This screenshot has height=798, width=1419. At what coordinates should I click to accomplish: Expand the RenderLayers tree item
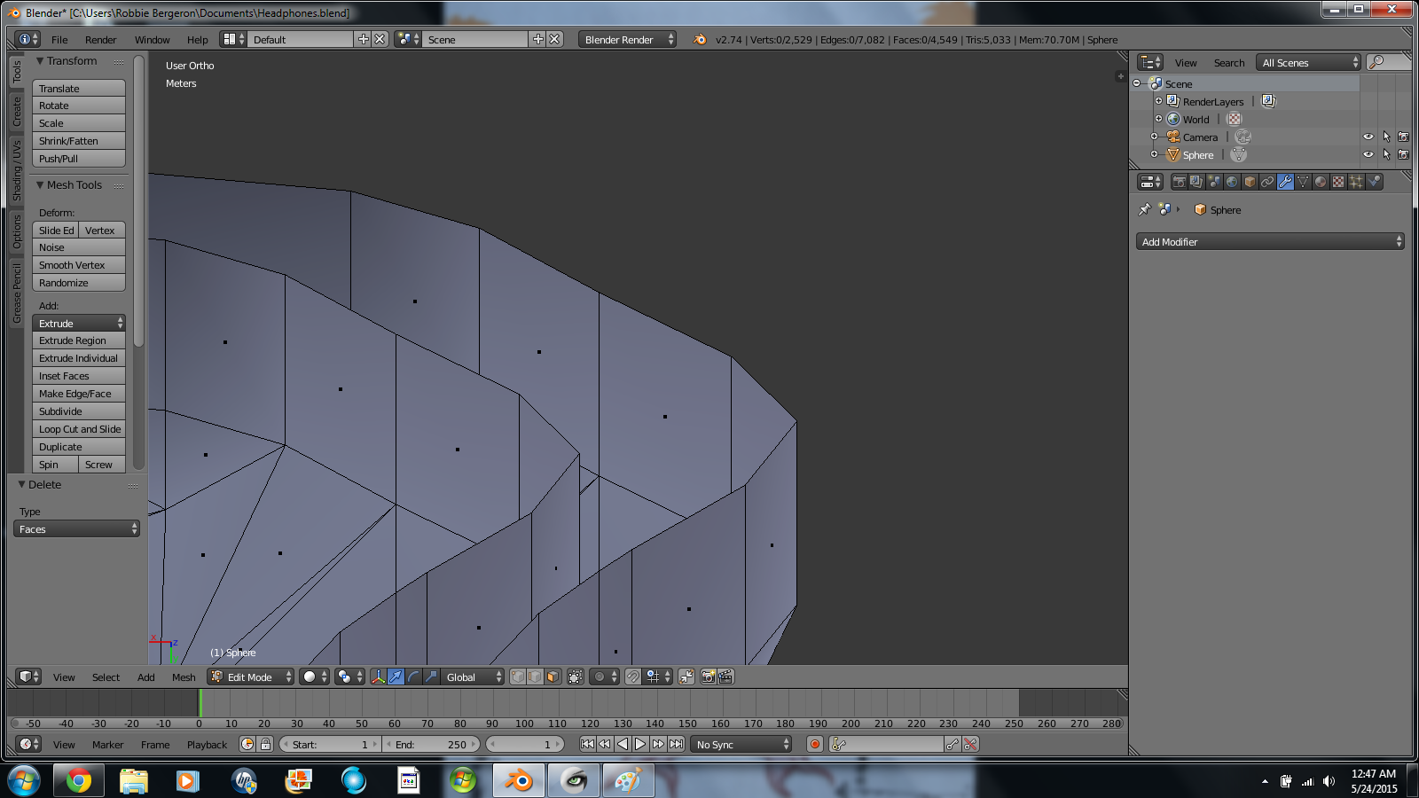click(1158, 101)
